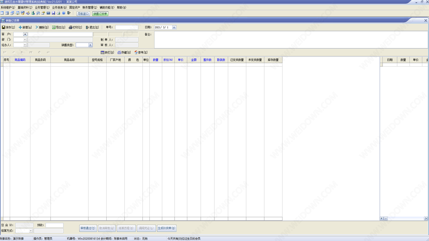Image resolution: width=429 pixels, height=241 pixels.
Task: Click the magnifier search toolbar icon
Action: click(x=17, y=13)
